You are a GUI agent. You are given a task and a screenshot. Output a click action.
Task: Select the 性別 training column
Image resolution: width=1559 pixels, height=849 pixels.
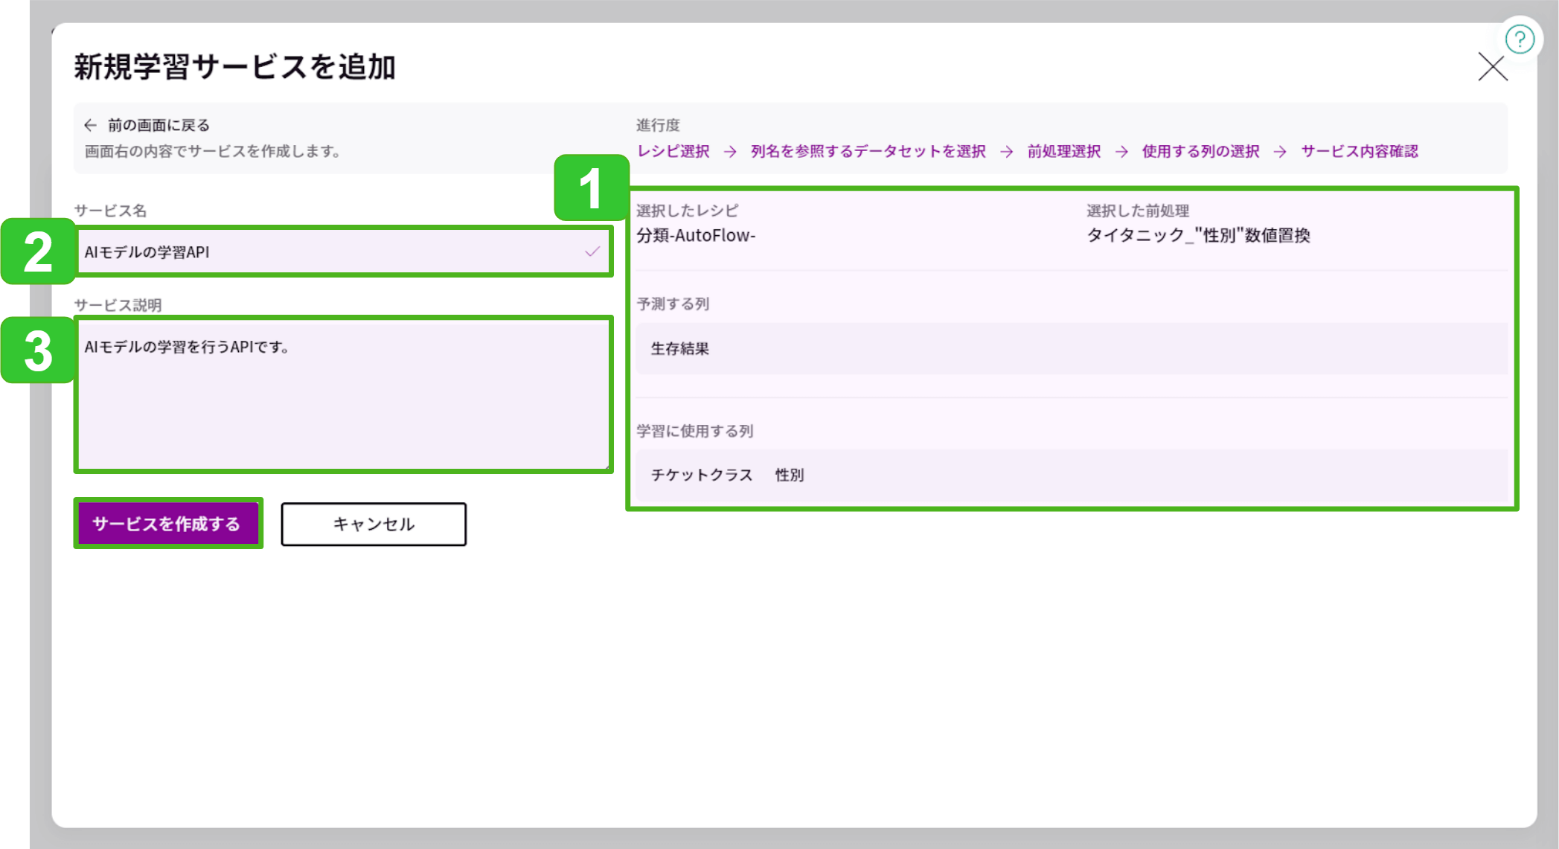[x=789, y=475]
